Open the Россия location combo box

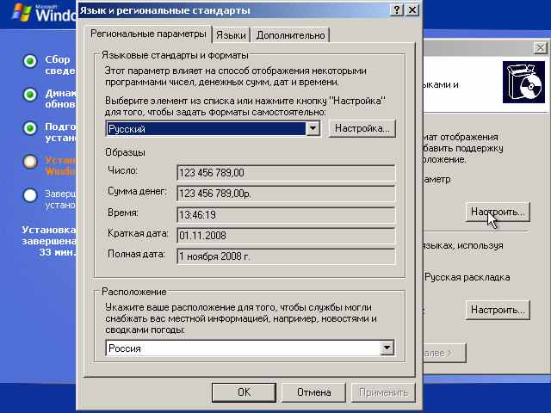pyautogui.click(x=250, y=348)
